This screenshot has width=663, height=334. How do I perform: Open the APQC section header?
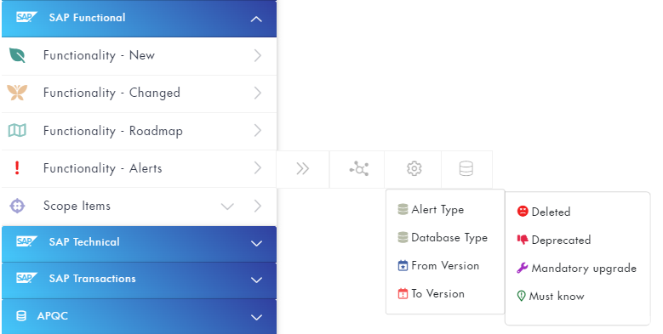(x=139, y=317)
